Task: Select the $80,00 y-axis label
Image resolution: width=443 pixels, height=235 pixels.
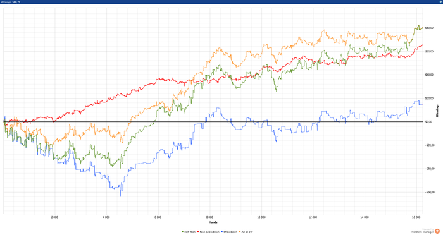Action: pos(429,28)
